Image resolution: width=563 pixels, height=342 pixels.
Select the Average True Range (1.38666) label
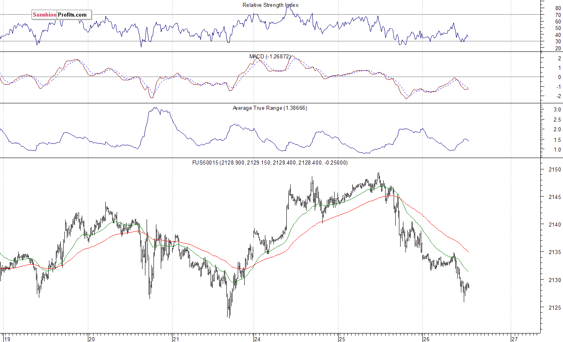click(x=270, y=108)
